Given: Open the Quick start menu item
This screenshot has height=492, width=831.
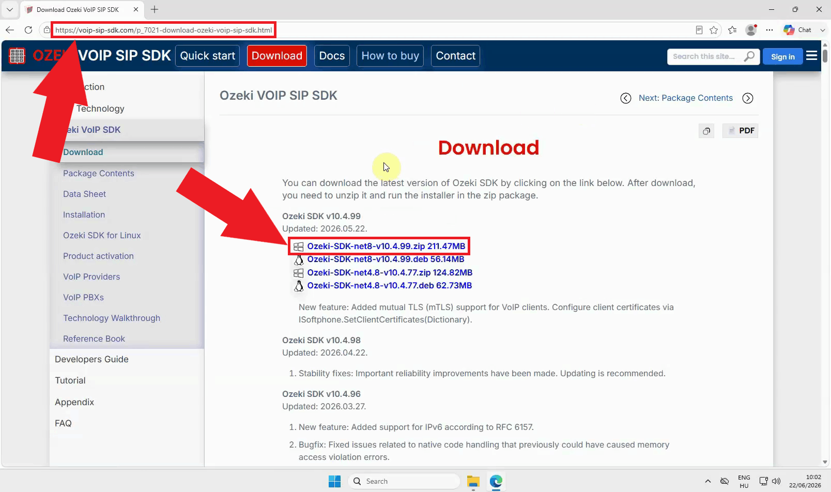Looking at the screenshot, I should click(207, 56).
